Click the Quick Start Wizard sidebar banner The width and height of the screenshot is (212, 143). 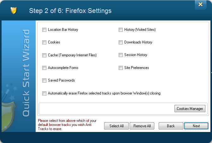coord(26,73)
